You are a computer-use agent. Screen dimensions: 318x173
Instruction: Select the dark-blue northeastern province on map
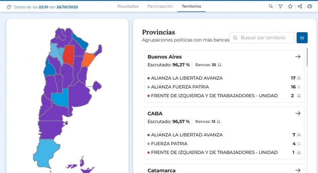[x=81, y=42]
